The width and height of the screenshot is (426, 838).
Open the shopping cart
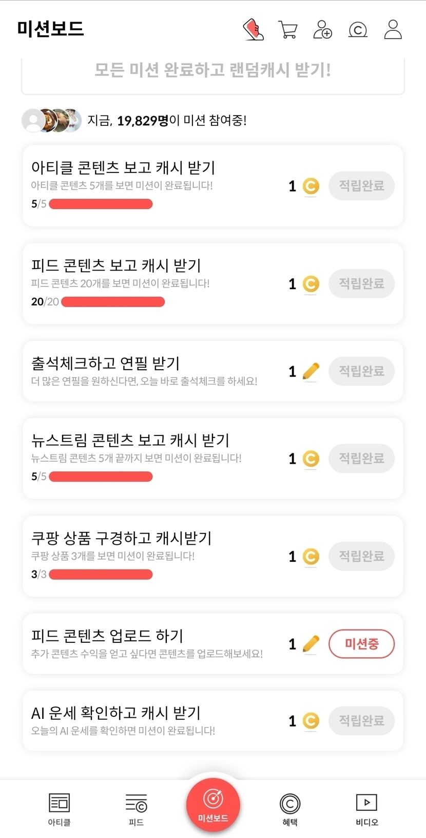pyautogui.click(x=288, y=29)
